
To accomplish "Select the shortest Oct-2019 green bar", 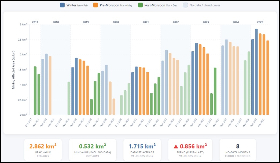I will [91, 107].
